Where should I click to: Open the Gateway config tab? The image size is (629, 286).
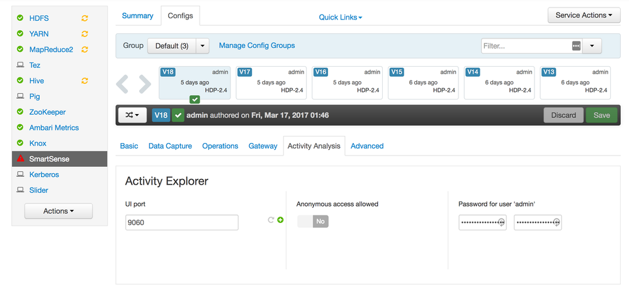(263, 146)
